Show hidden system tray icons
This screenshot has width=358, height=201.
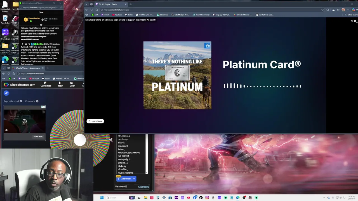[x=324, y=198]
